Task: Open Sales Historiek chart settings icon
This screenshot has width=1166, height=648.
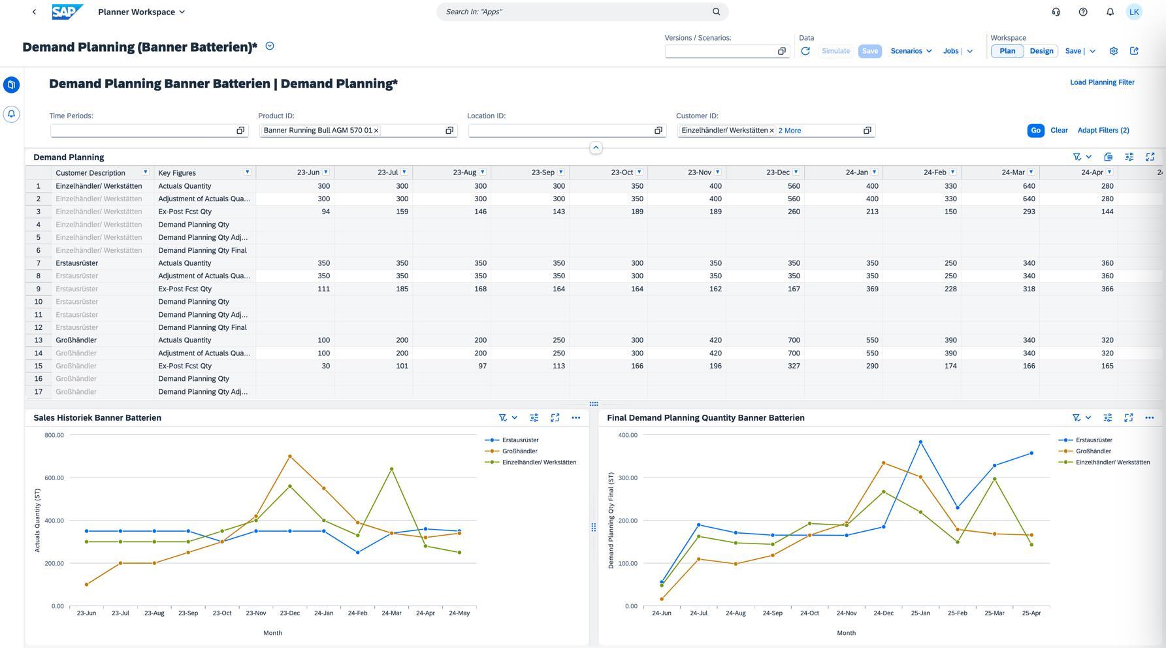Action: click(534, 417)
